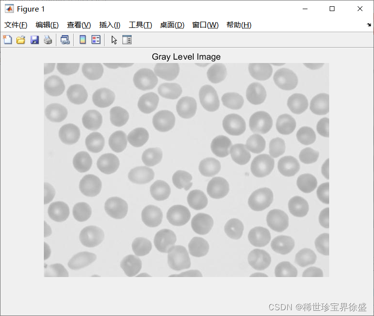Open the 编辑(E) menu
Image resolution: width=374 pixels, height=316 pixels.
point(47,25)
